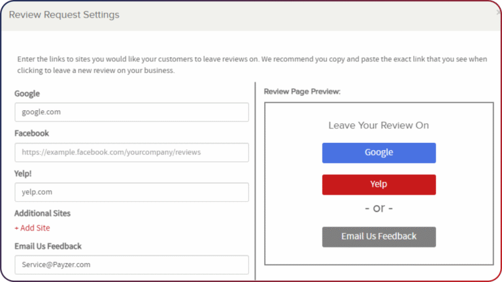The image size is (502, 282).
Task: Click the Google field label
Action: coord(27,94)
